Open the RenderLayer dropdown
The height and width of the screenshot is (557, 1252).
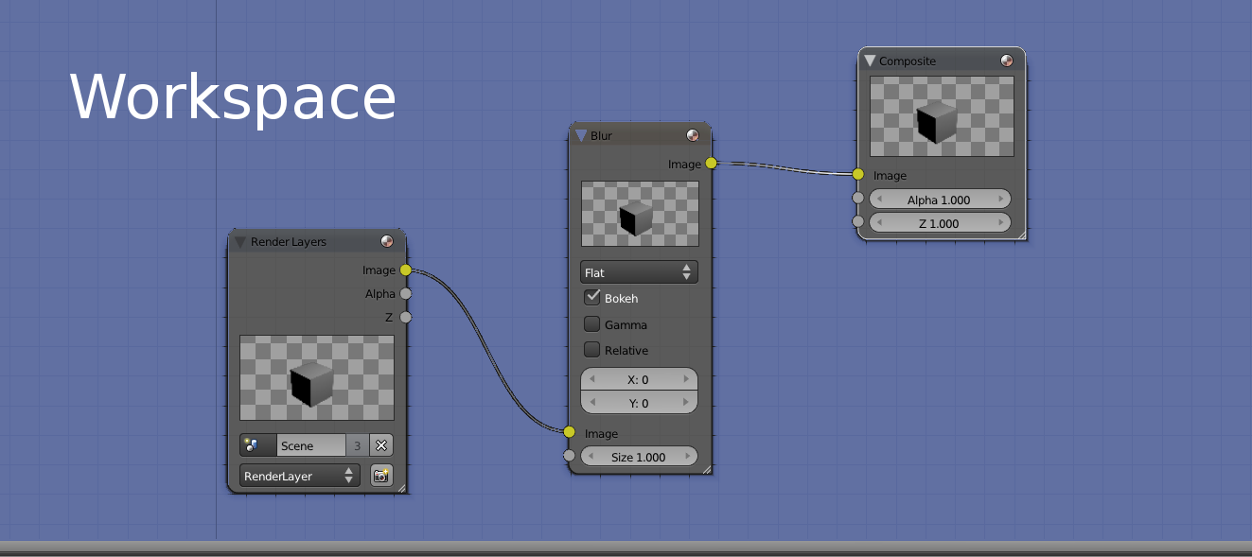click(300, 476)
